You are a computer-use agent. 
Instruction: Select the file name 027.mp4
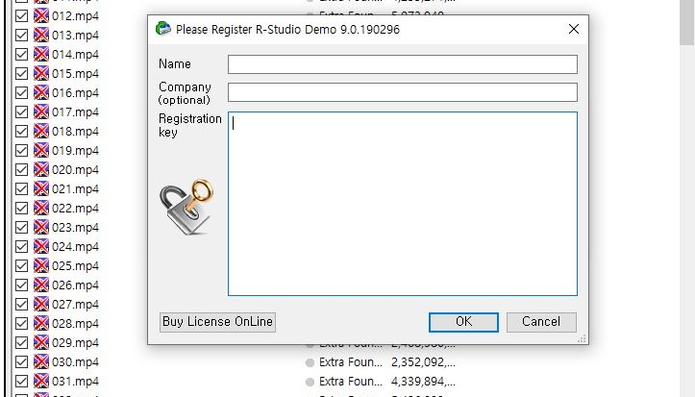click(x=75, y=305)
